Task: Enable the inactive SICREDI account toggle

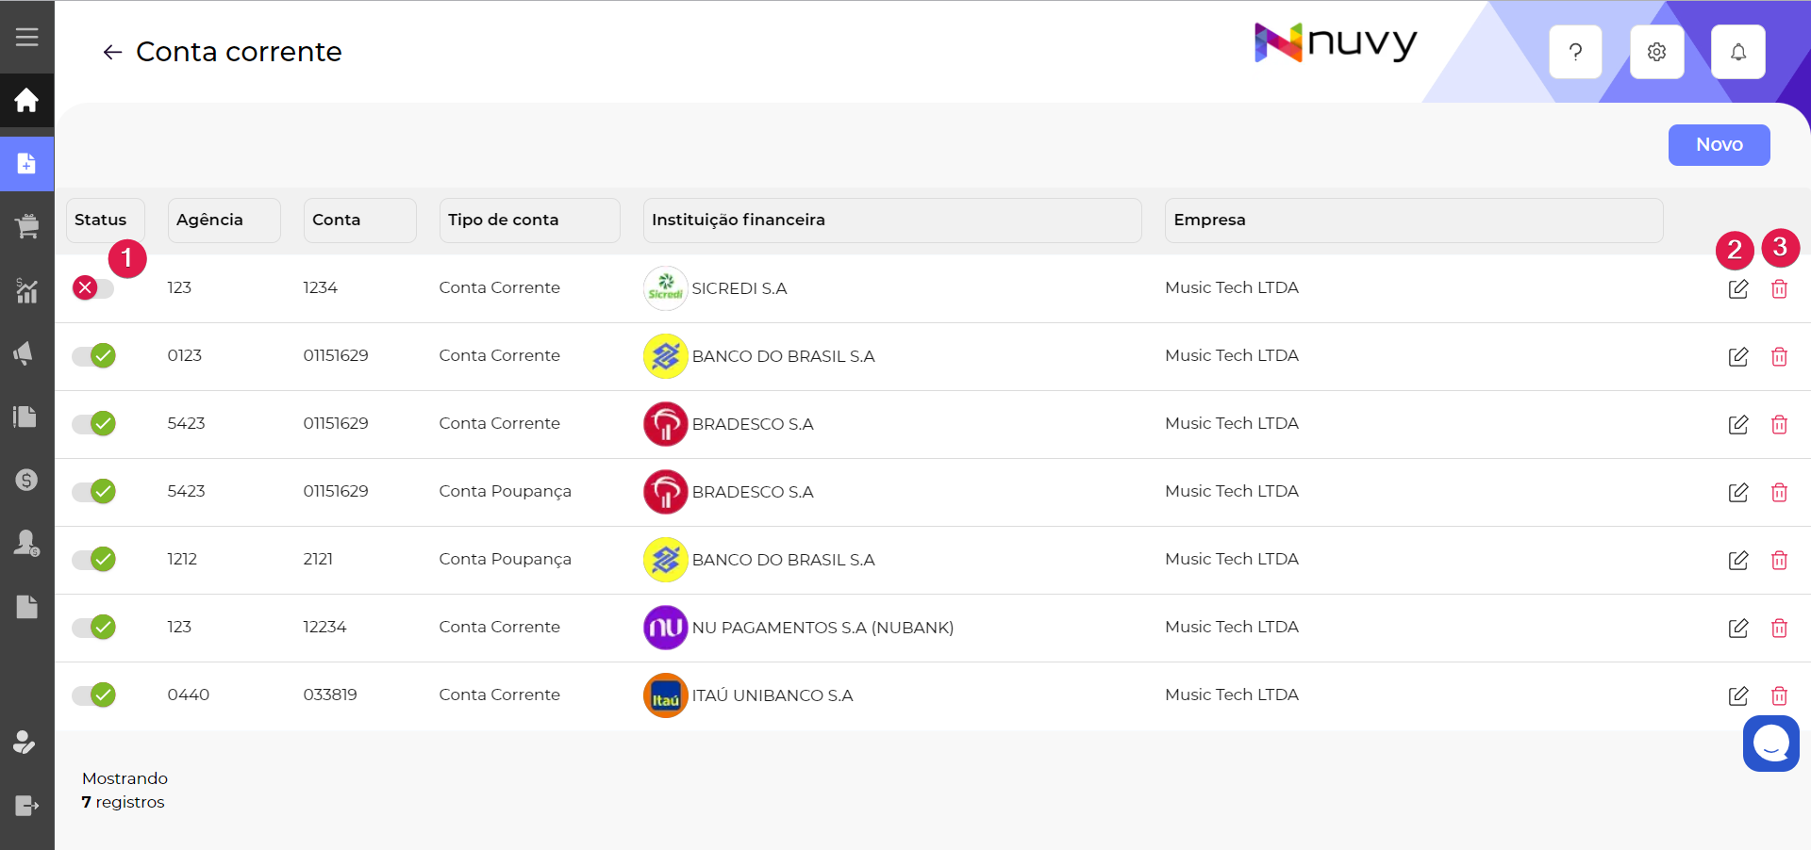Action: click(93, 288)
